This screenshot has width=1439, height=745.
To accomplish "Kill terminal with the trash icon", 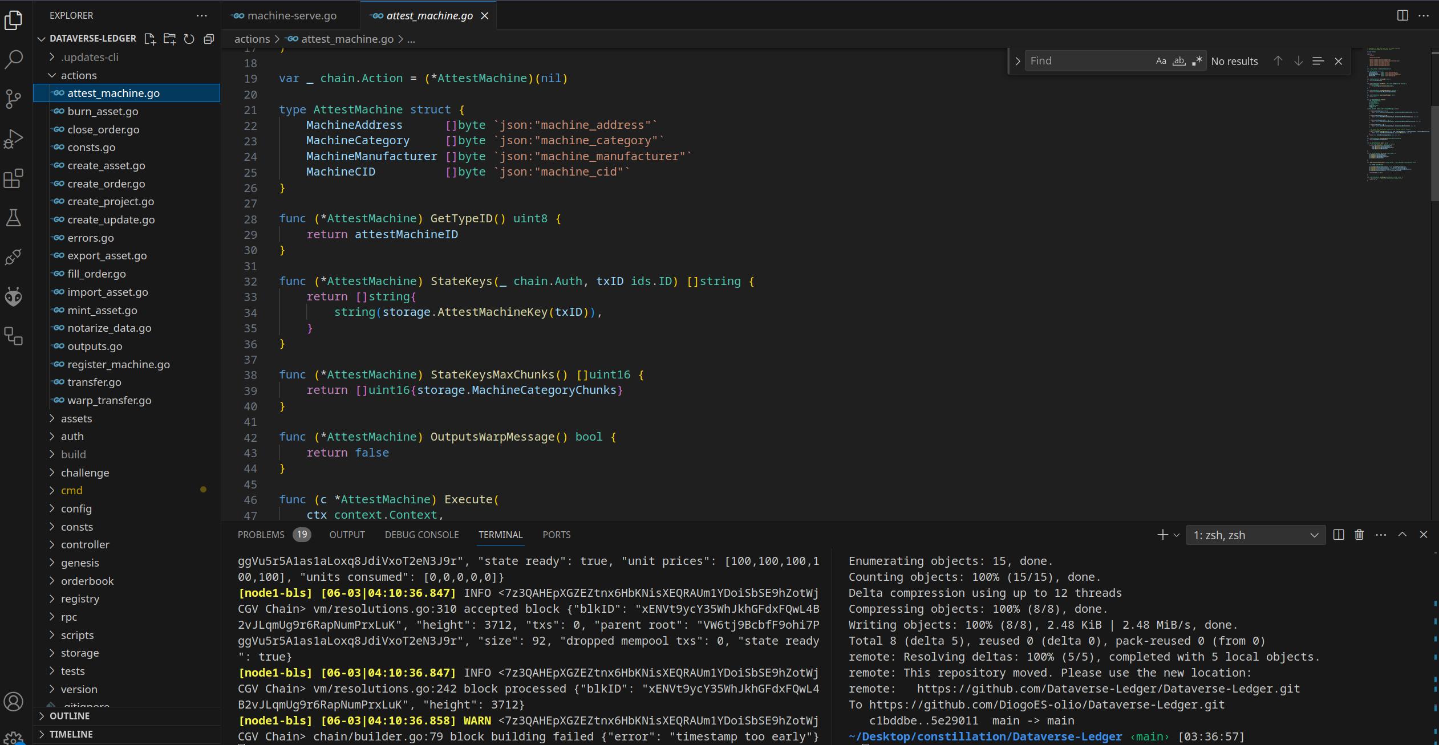I will pos(1359,535).
